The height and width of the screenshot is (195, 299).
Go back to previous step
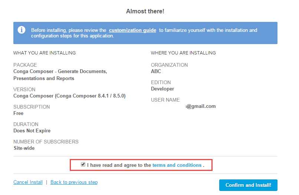point(74,182)
